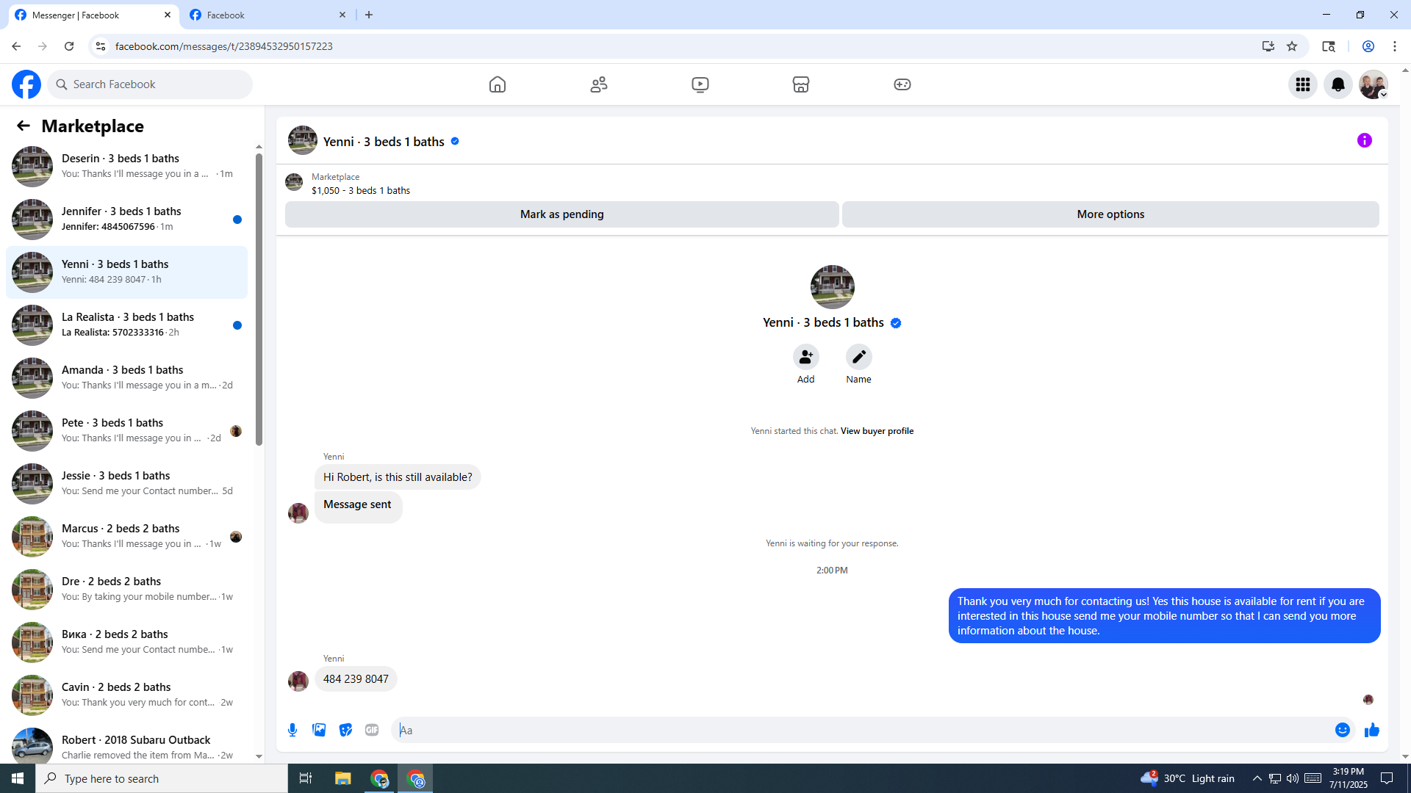
Task: Open Task View on taskbar
Action: [x=306, y=778]
